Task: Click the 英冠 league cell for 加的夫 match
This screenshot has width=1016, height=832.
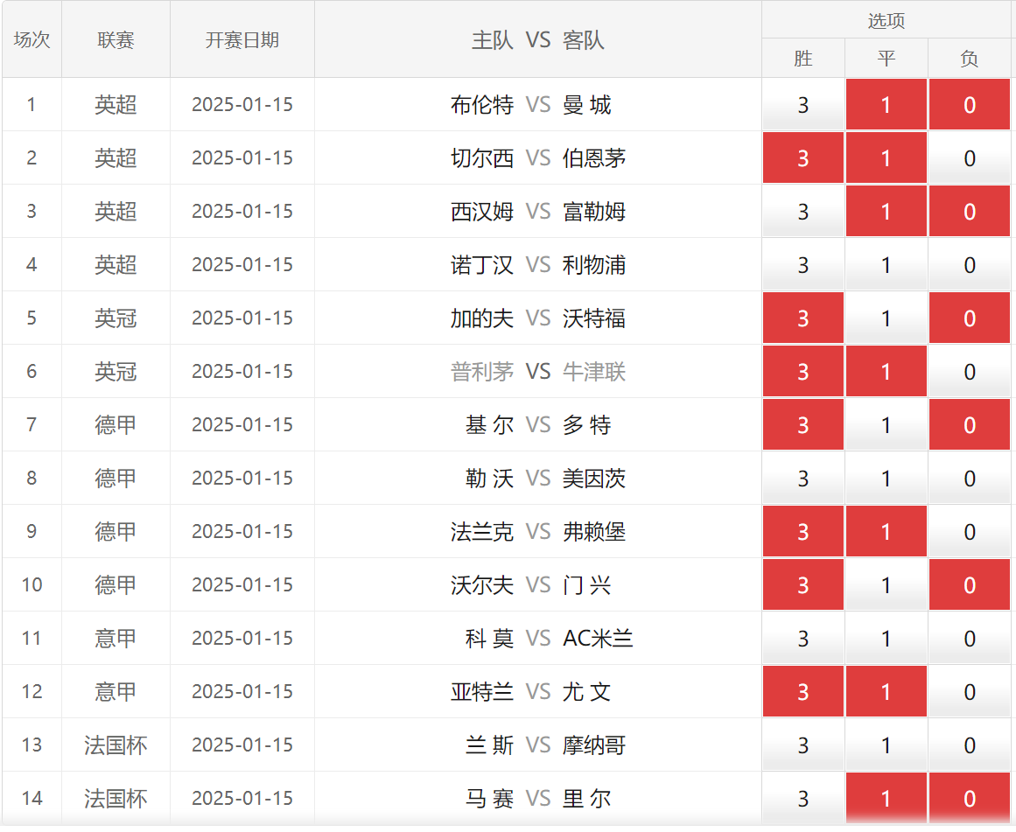Action: [x=116, y=318]
